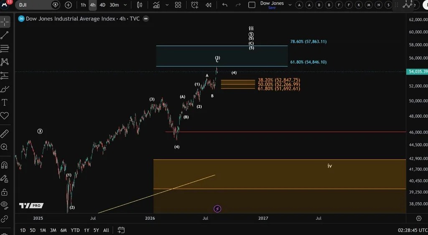Switch to the 1h interval

[83, 5]
